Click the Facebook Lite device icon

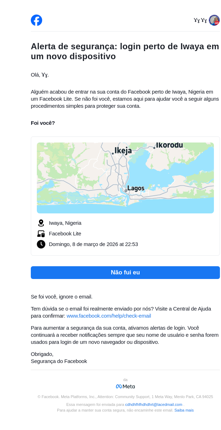(x=41, y=234)
